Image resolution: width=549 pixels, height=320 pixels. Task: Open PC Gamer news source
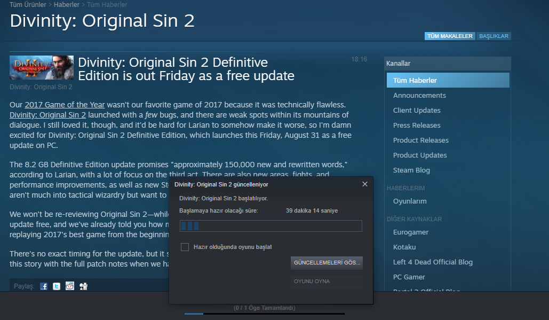point(409,277)
